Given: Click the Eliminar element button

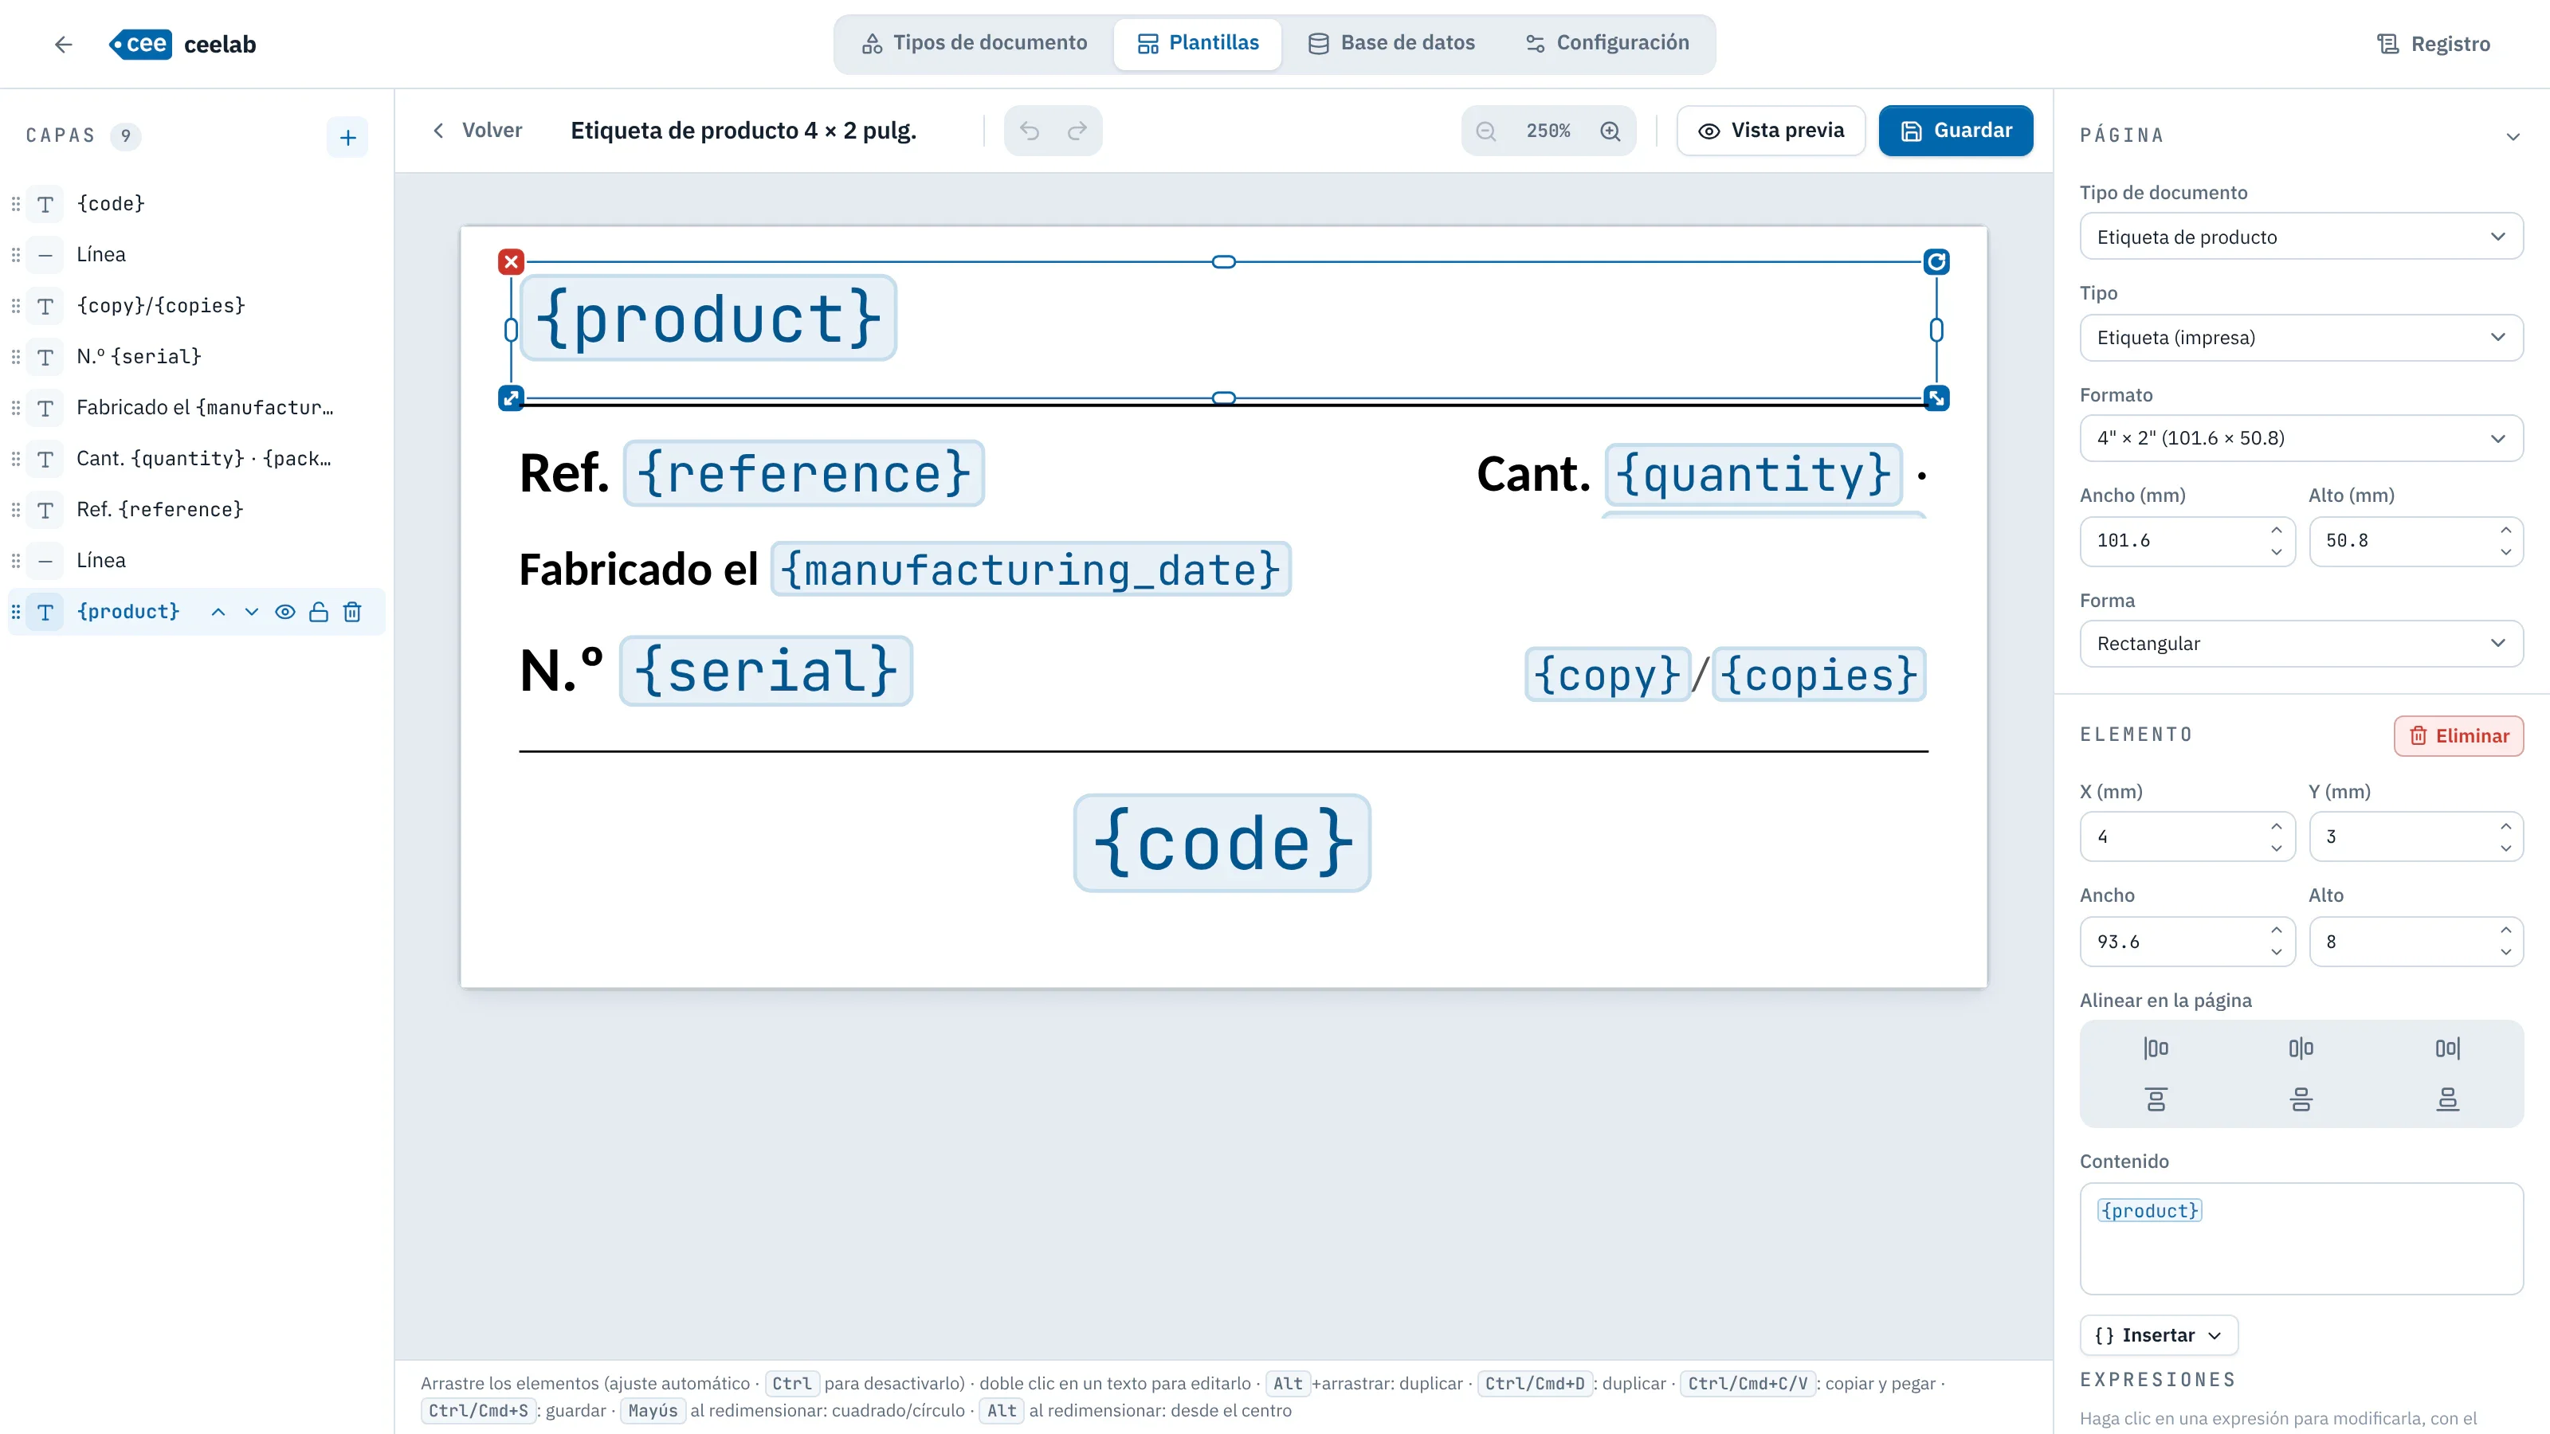Looking at the screenshot, I should [2458, 735].
